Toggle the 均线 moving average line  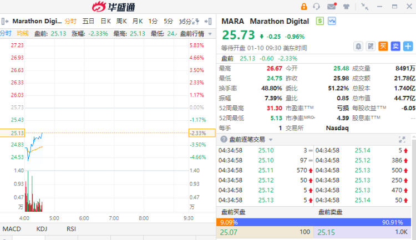(x=22, y=33)
